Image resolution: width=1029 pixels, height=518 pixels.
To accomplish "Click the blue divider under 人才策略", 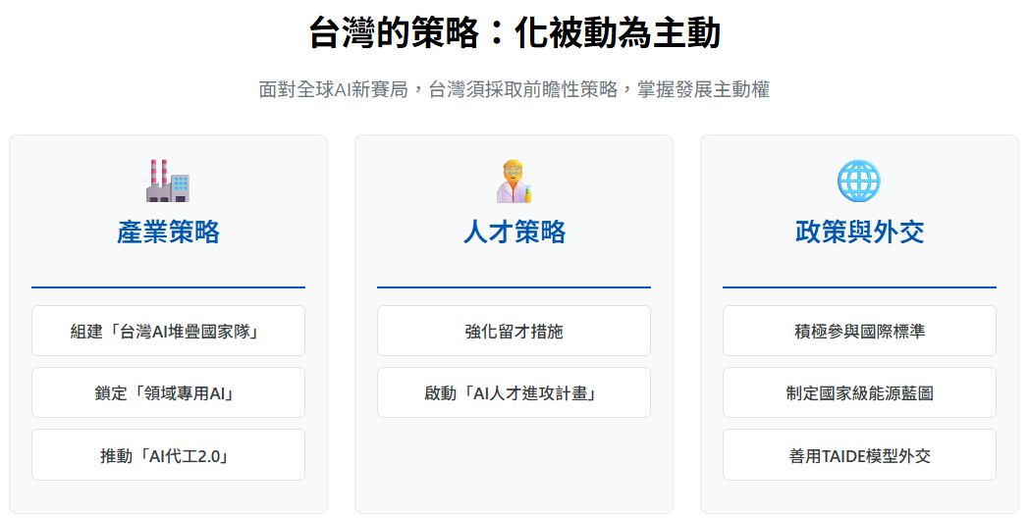I will [514, 287].
